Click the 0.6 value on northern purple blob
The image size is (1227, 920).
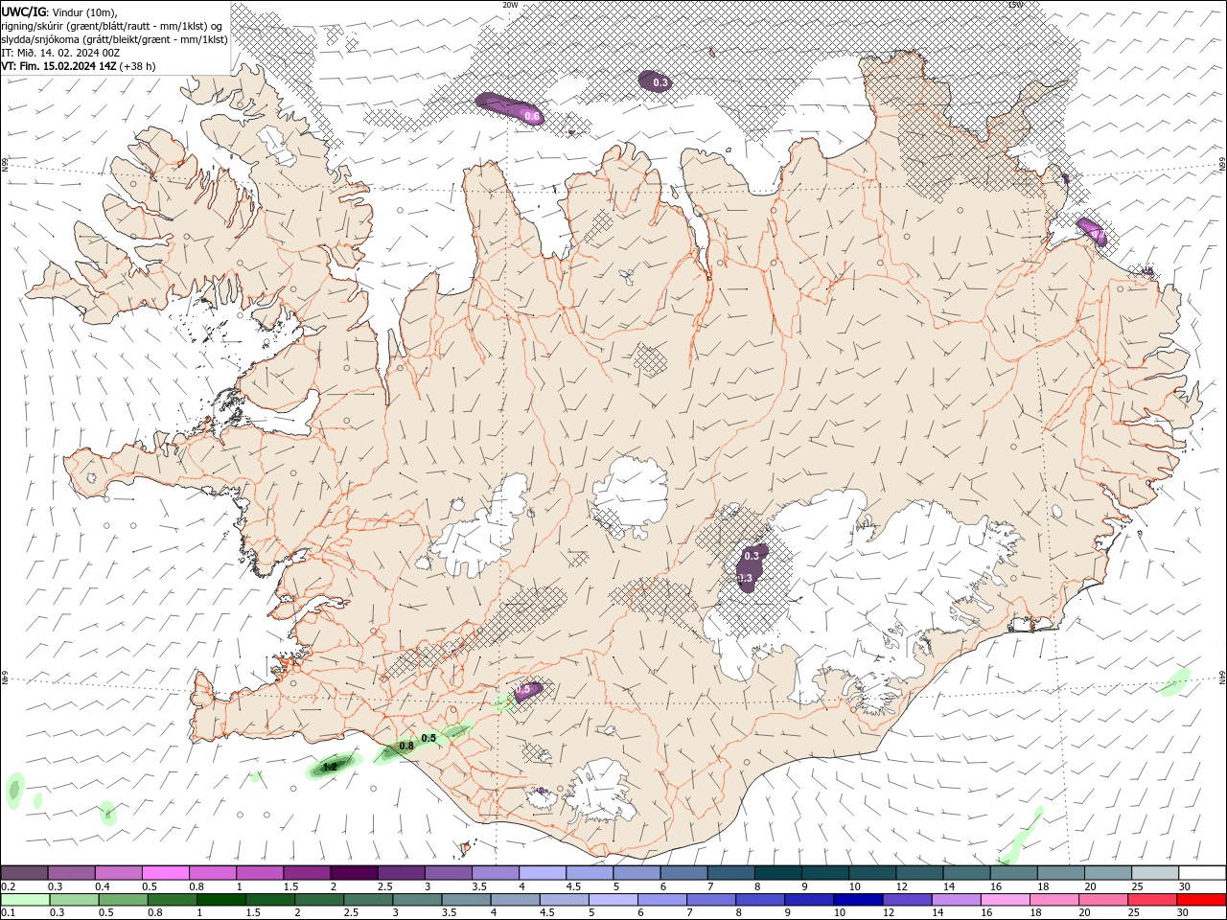point(532,116)
